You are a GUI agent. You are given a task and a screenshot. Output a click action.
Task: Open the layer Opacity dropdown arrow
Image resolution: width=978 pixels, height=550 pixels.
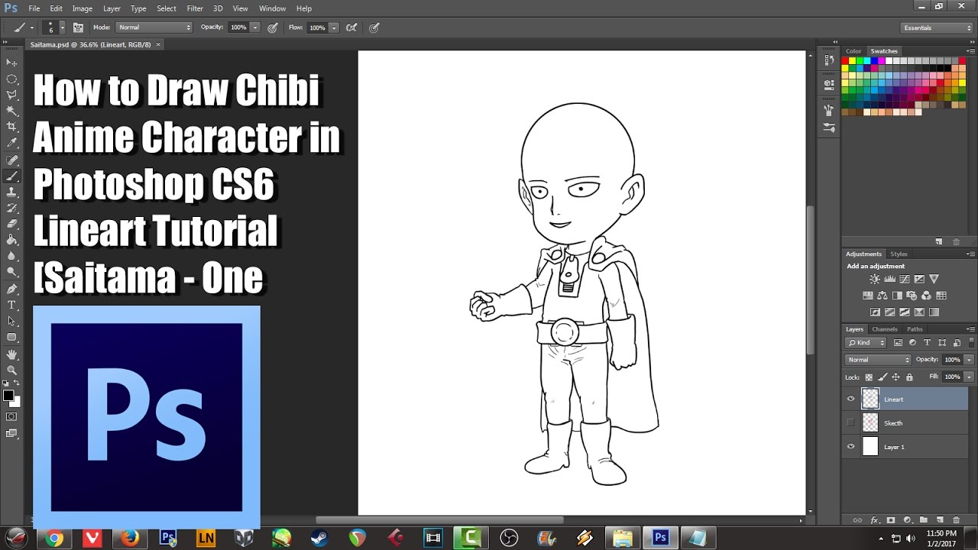click(x=969, y=359)
